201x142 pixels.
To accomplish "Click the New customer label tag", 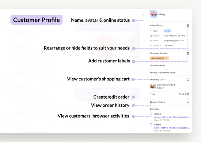I will click(159, 58).
